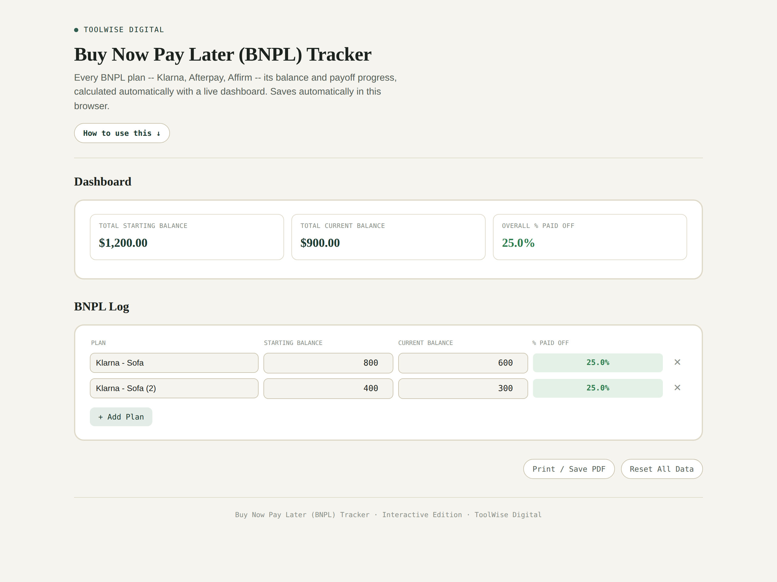Screen dimensions: 777x582
Task: Click the TOTAL CURRENT BALANCE card label
Action: [x=342, y=226]
